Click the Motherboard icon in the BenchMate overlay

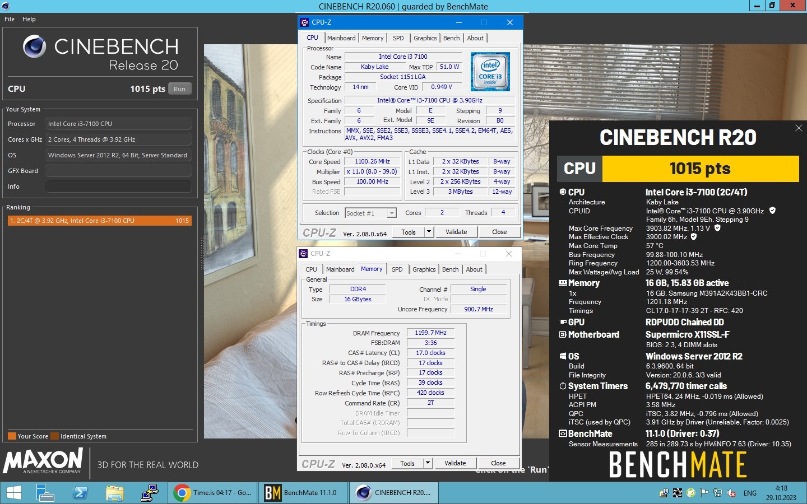click(563, 334)
